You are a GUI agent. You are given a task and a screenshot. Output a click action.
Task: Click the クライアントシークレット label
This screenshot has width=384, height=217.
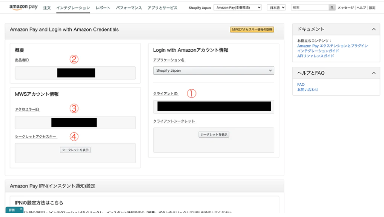click(x=174, y=121)
